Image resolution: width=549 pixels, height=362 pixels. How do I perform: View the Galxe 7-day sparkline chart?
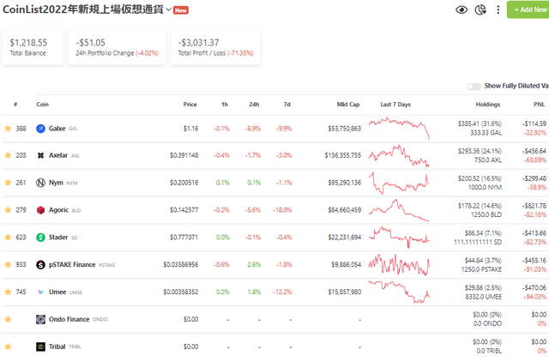(x=399, y=129)
